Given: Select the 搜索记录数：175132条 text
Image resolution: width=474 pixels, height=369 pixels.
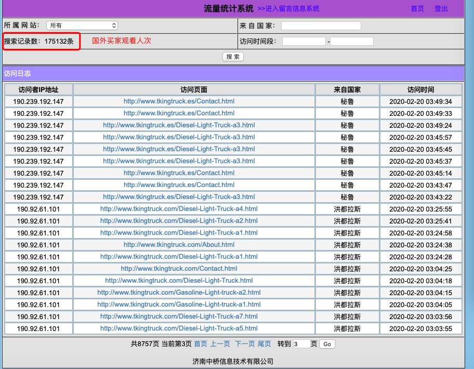Looking at the screenshot, I should pos(38,42).
